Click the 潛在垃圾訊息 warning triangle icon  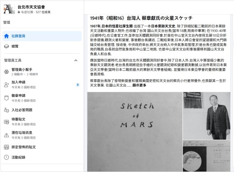(7, 135)
